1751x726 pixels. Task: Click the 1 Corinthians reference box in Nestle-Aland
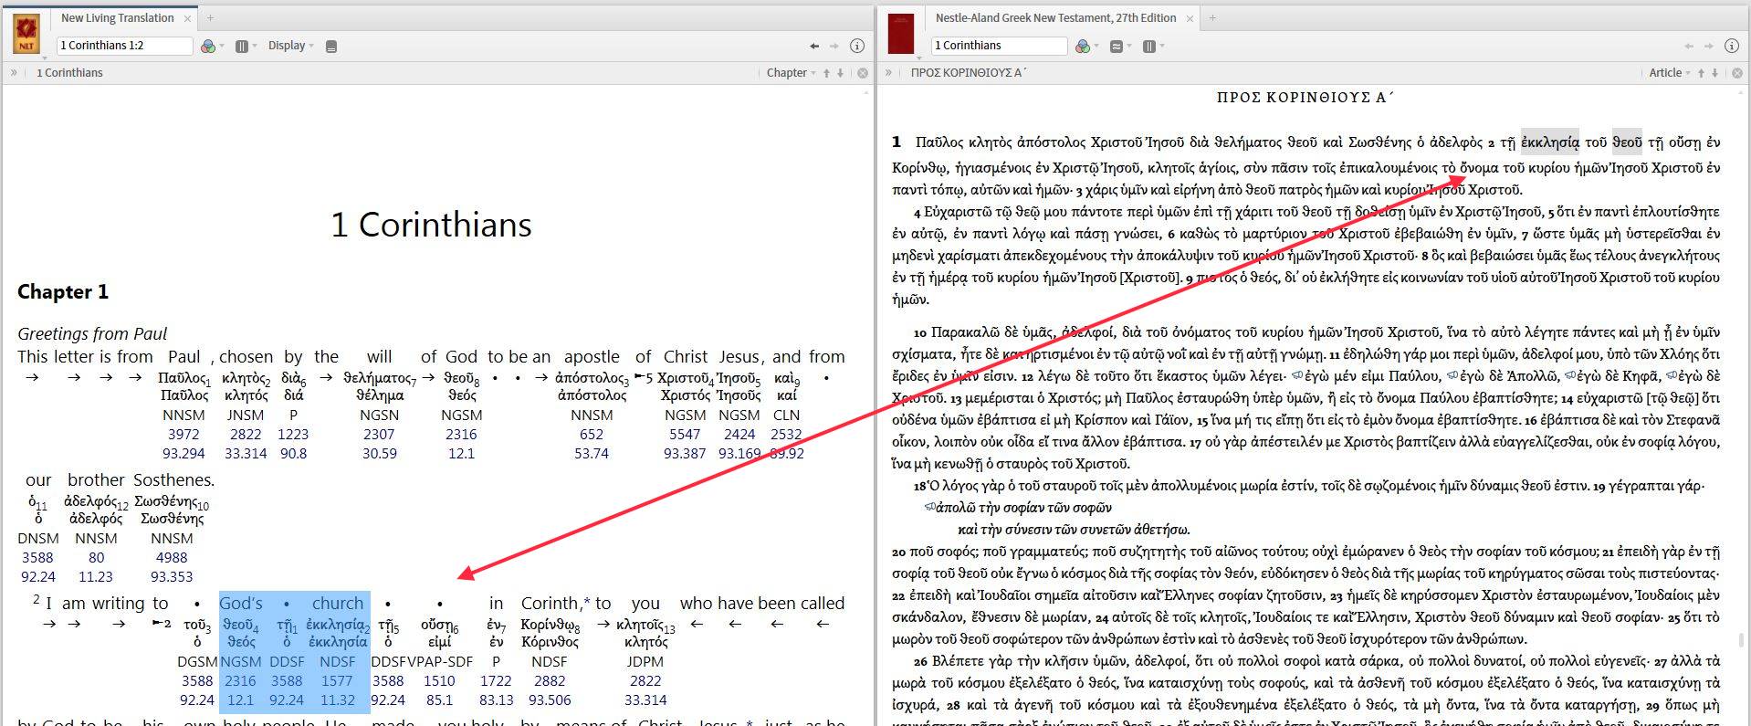click(999, 46)
